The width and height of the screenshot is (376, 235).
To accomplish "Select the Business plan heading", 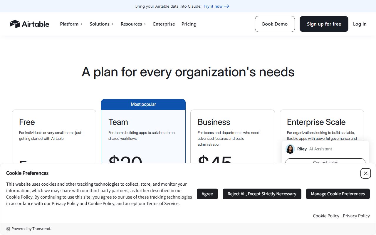I will coord(214,122).
